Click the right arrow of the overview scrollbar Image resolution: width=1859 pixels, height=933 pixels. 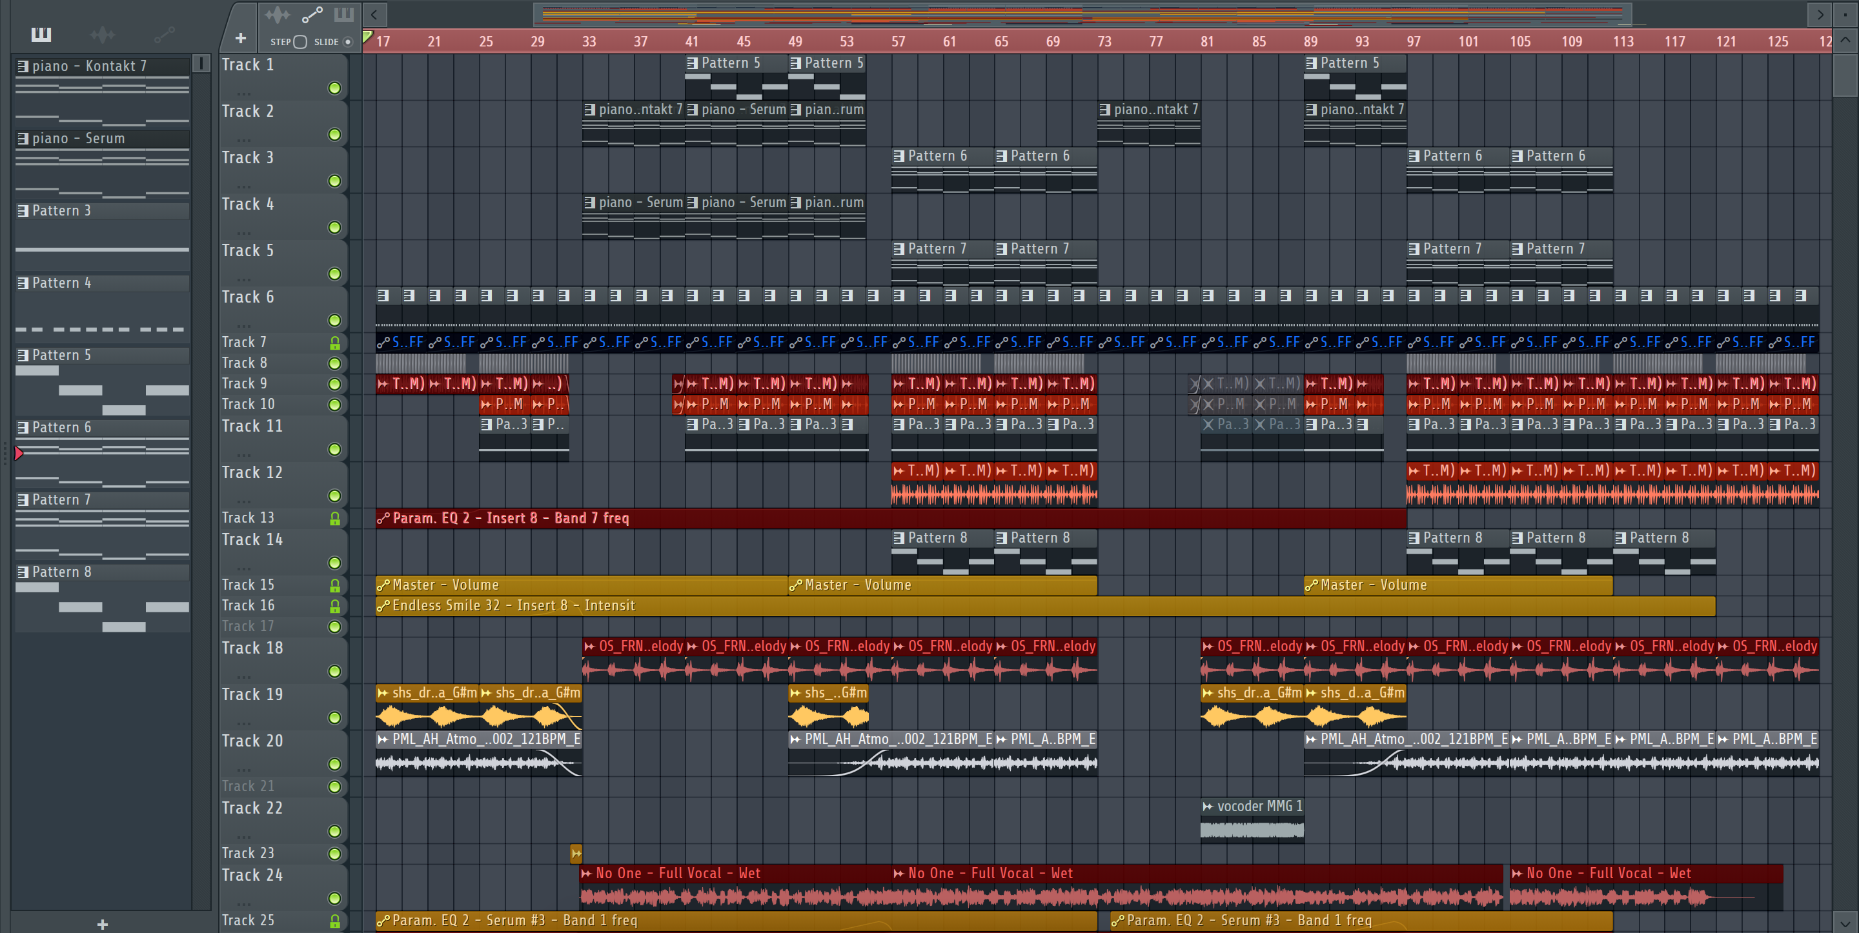pyautogui.click(x=1820, y=14)
